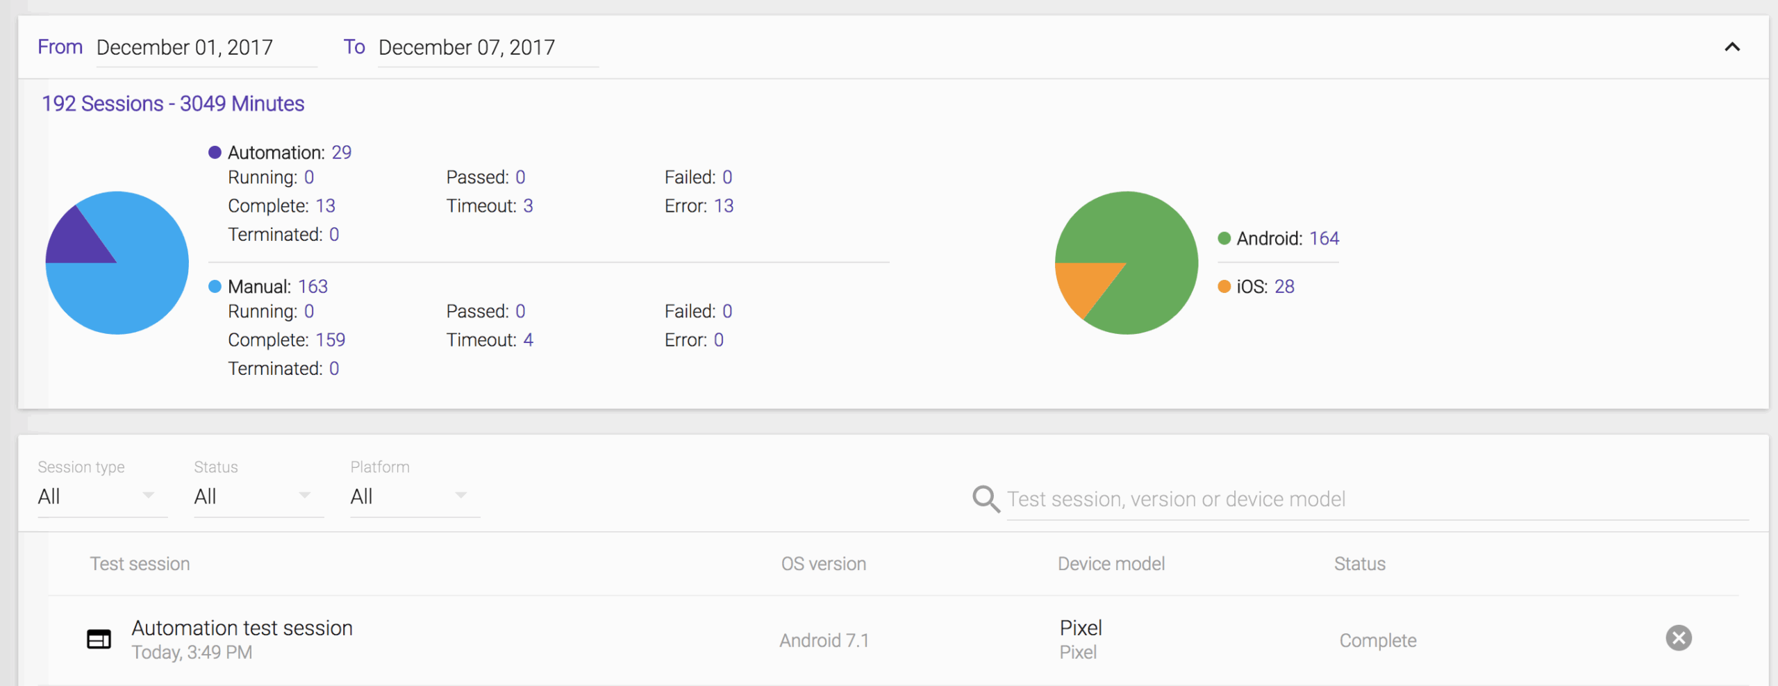The width and height of the screenshot is (1778, 686).
Task: Open the Session type dropdown
Action: 102,496
